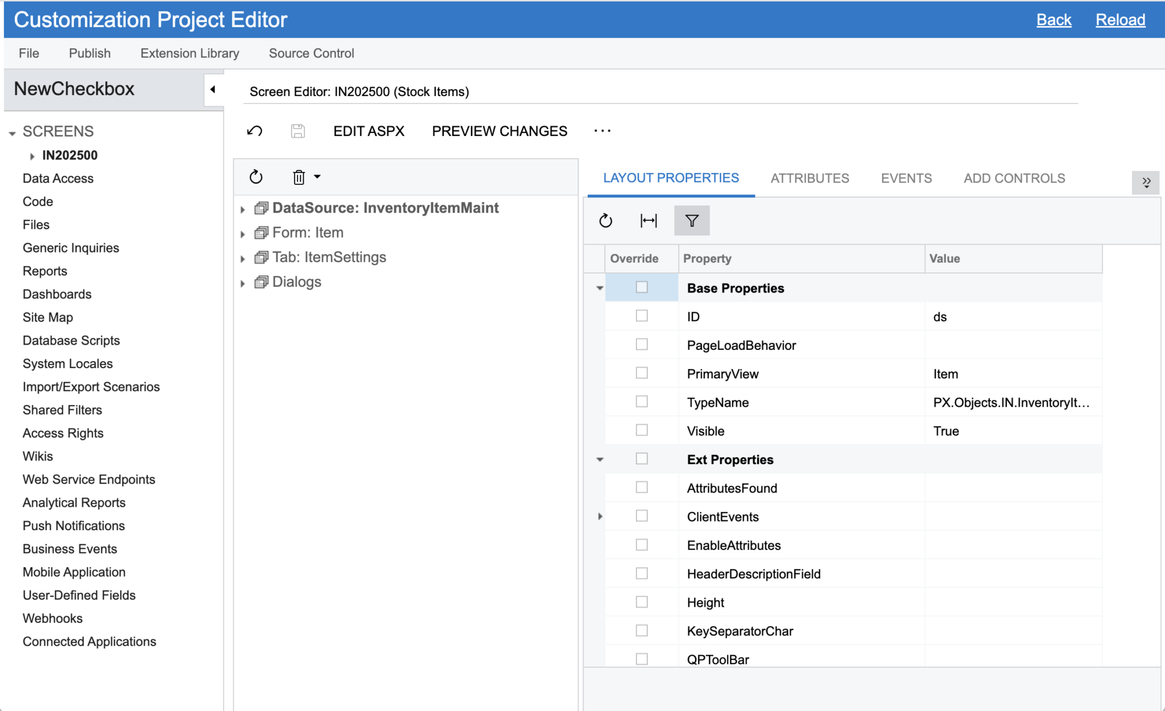
Task: Enable Override for the ID property
Action: tap(642, 316)
